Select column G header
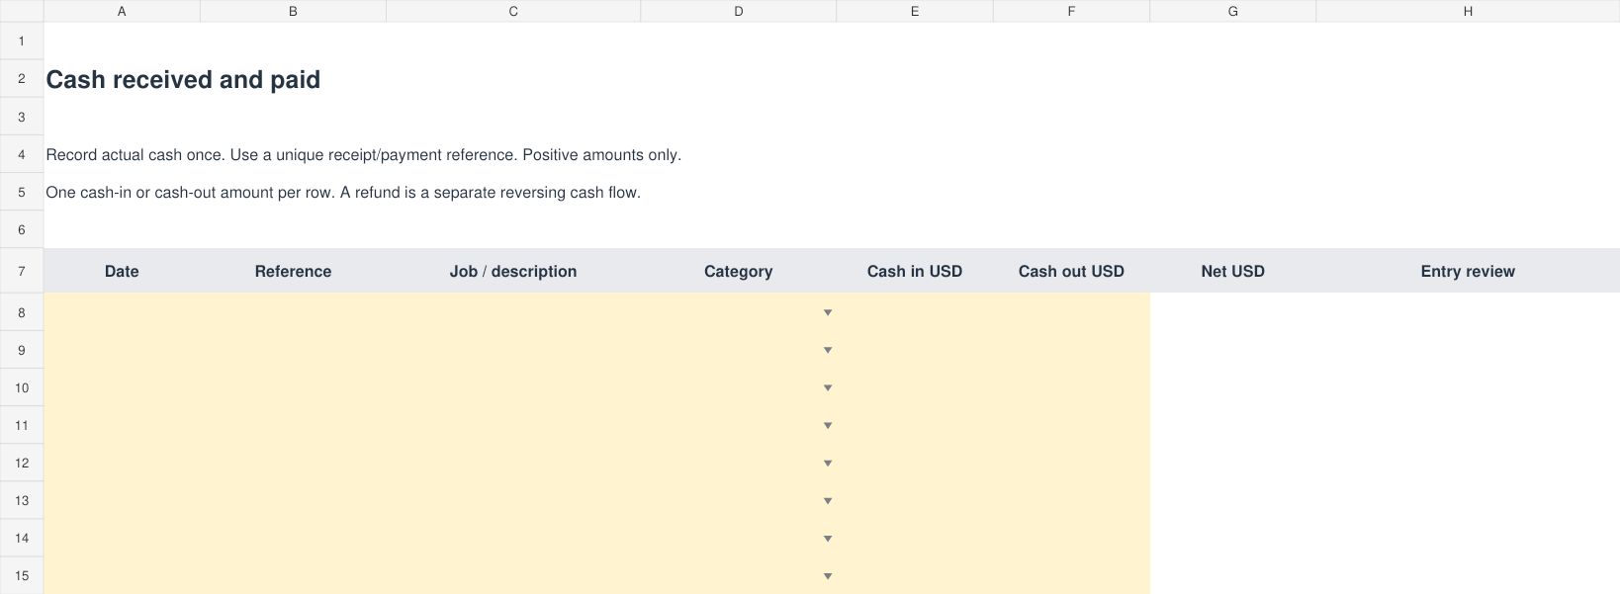 [1233, 11]
